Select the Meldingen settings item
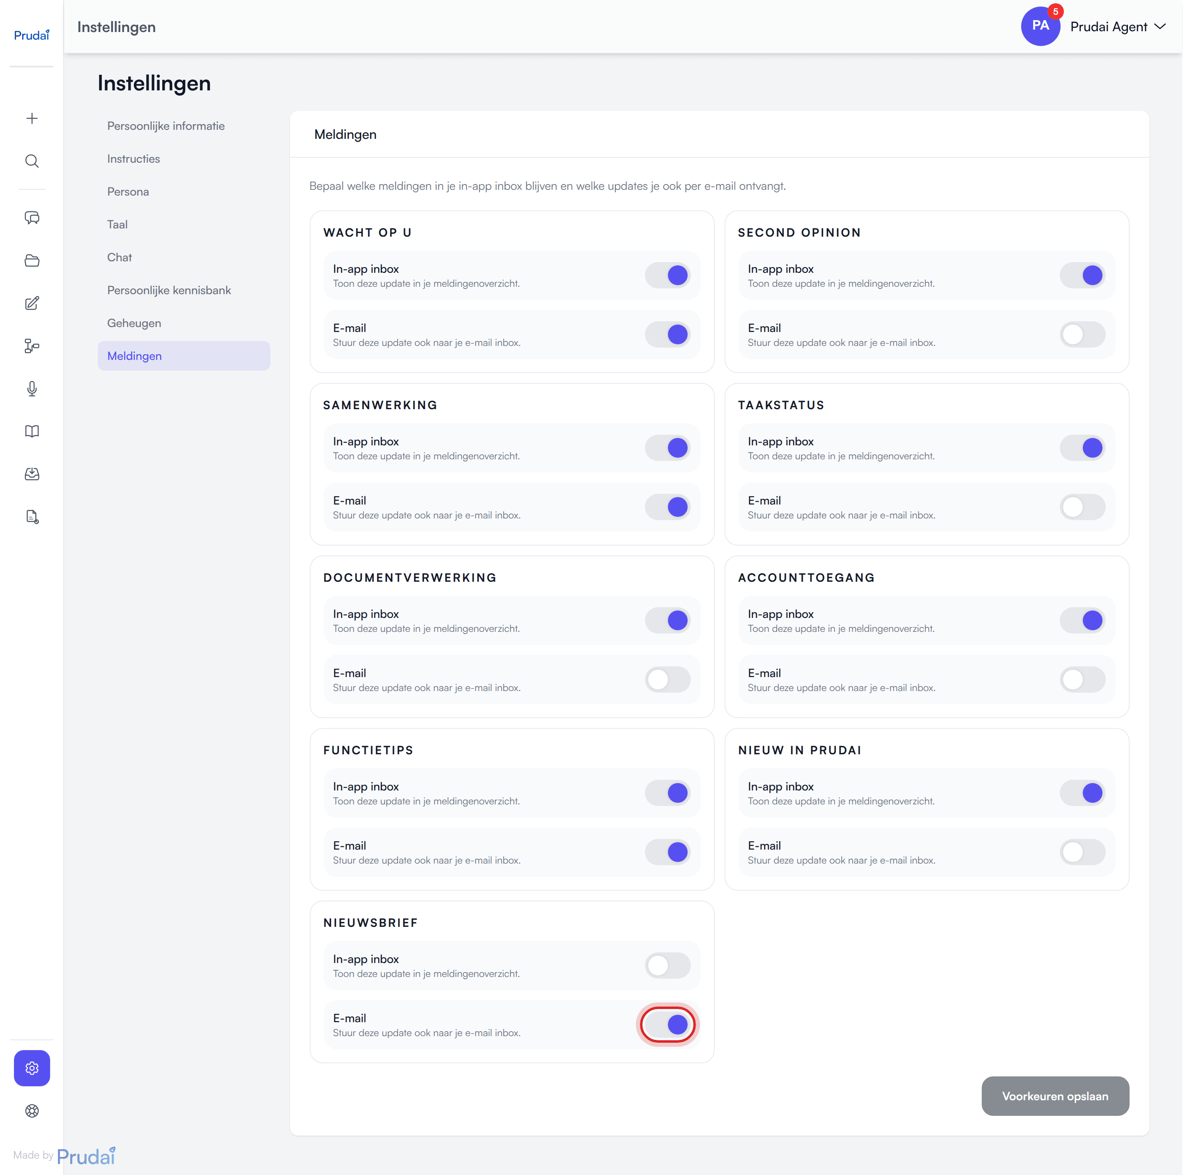The image size is (1183, 1175). pyautogui.click(x=184, y=356)
